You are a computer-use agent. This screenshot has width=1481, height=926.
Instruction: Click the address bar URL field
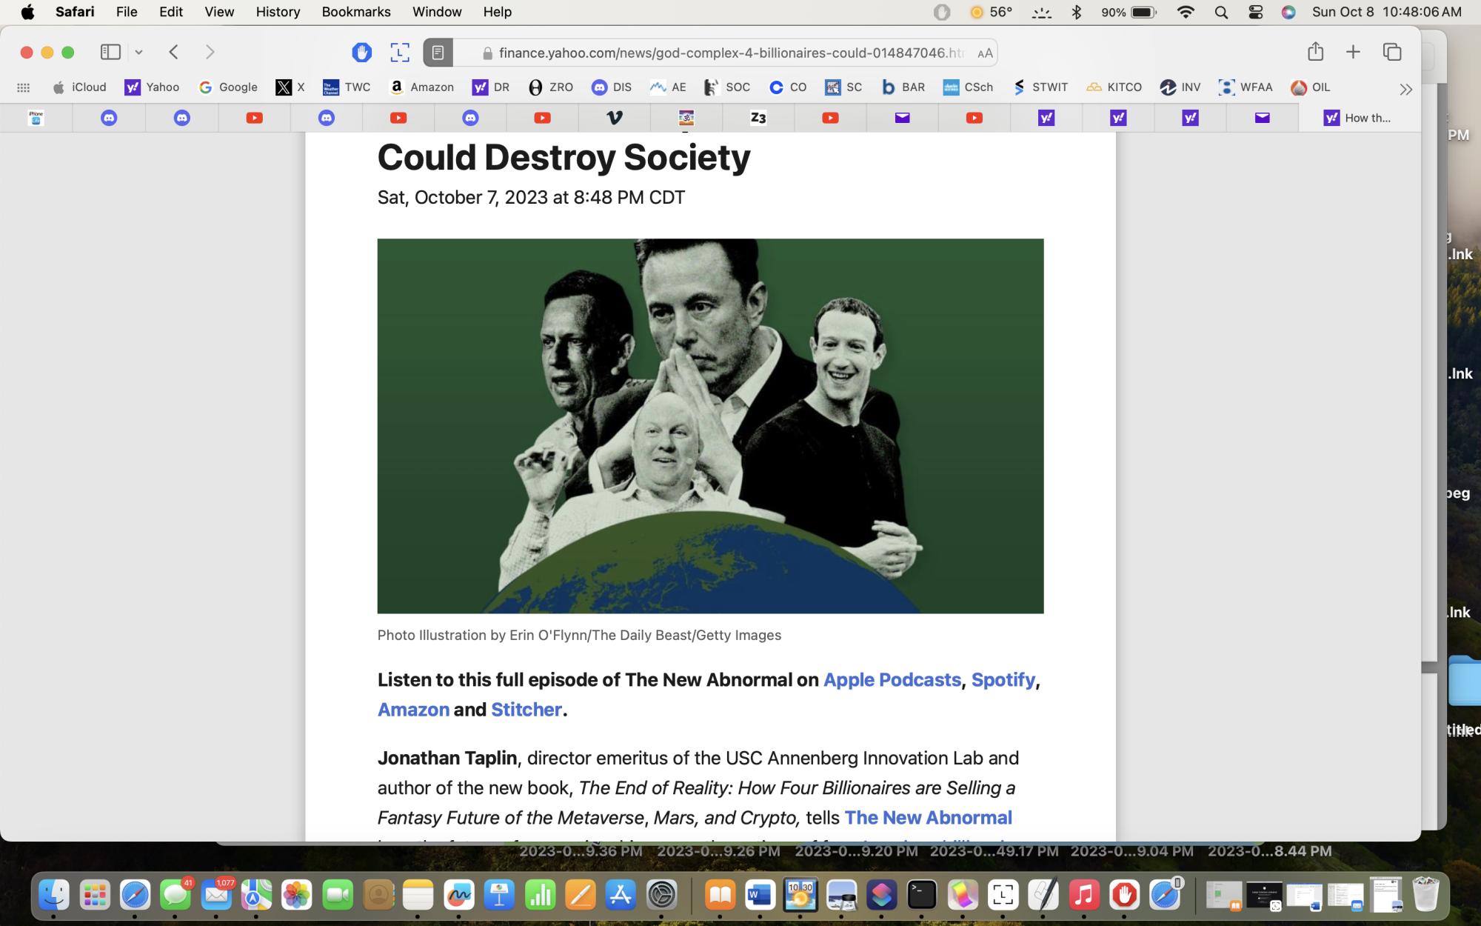click(729, 53)
